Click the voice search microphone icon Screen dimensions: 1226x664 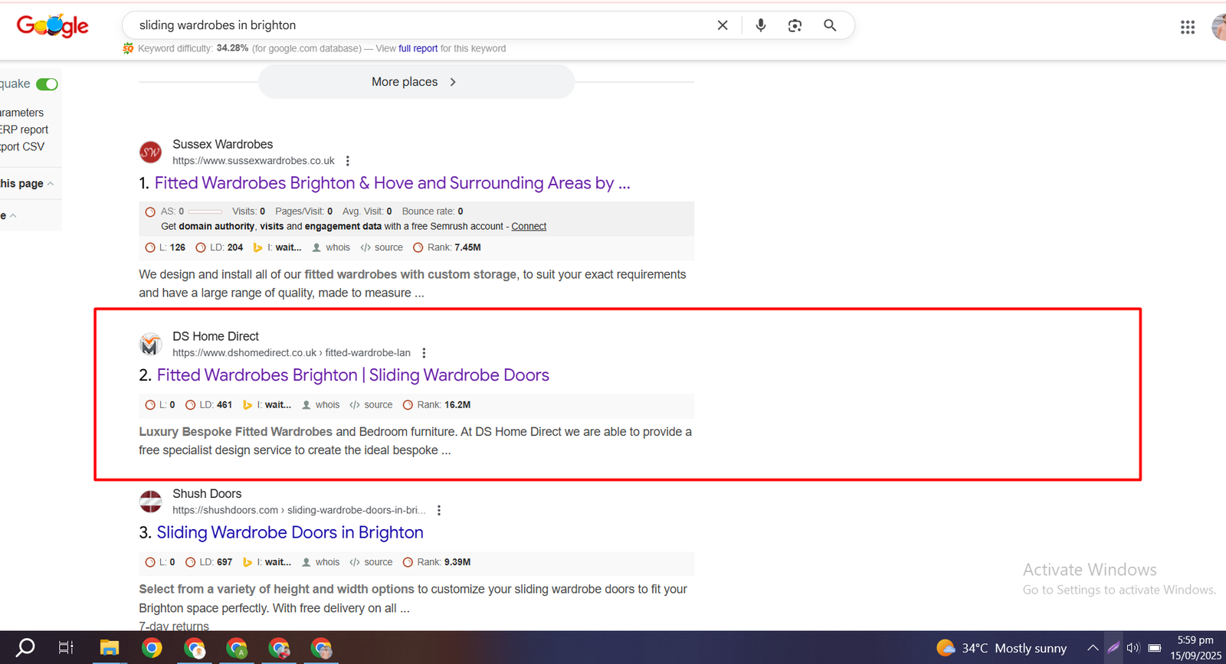pyautogui.click(x=760, y=25)
